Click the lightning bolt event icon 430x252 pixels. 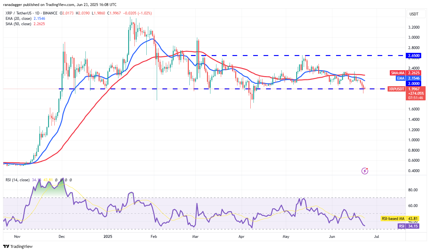pyautogui.click(x=365, y=171)
